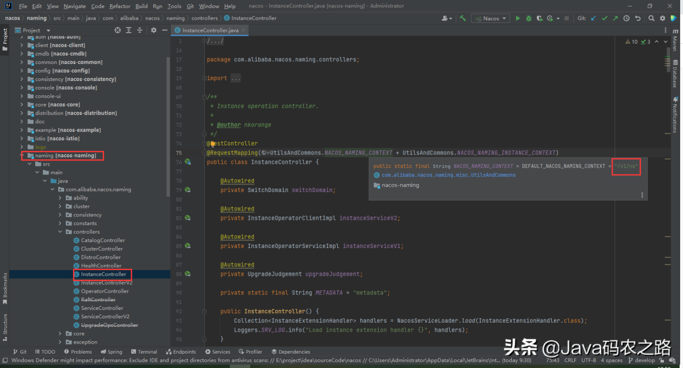Click the popup's three-dot more button
The height and width of the screenshot is (368, 683).
coord(642,195)
